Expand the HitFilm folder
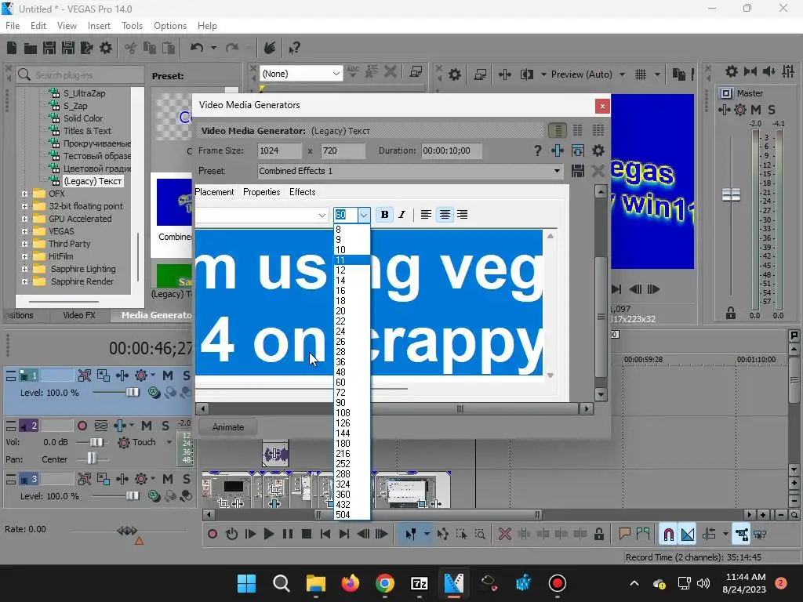This screenshot has height=602, width=803. (24, 256)
